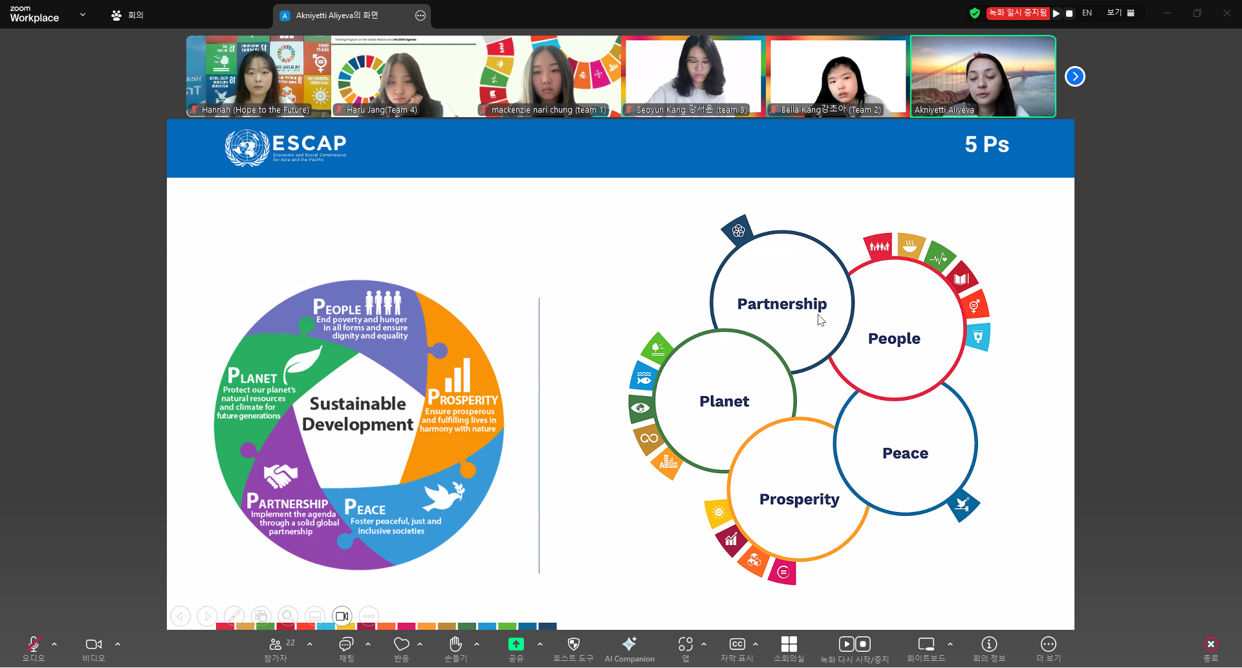Toggle camera icon in slide controls
The height and width of the screenshot is (668, 1242).
[342, 616]
